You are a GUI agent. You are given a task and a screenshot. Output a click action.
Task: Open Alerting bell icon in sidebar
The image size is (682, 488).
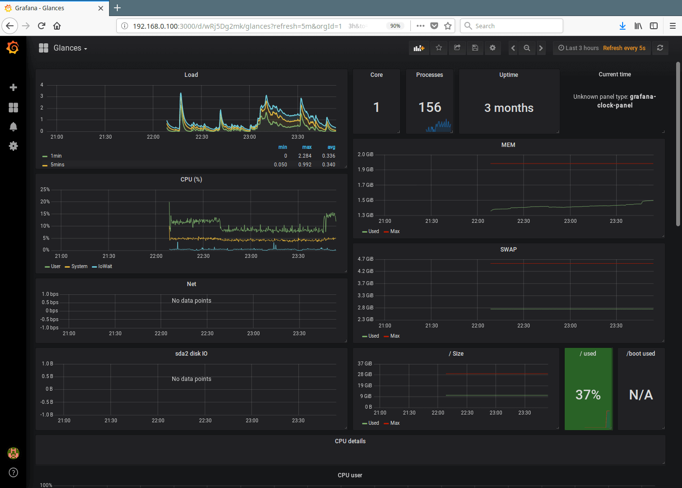point(13,127)
